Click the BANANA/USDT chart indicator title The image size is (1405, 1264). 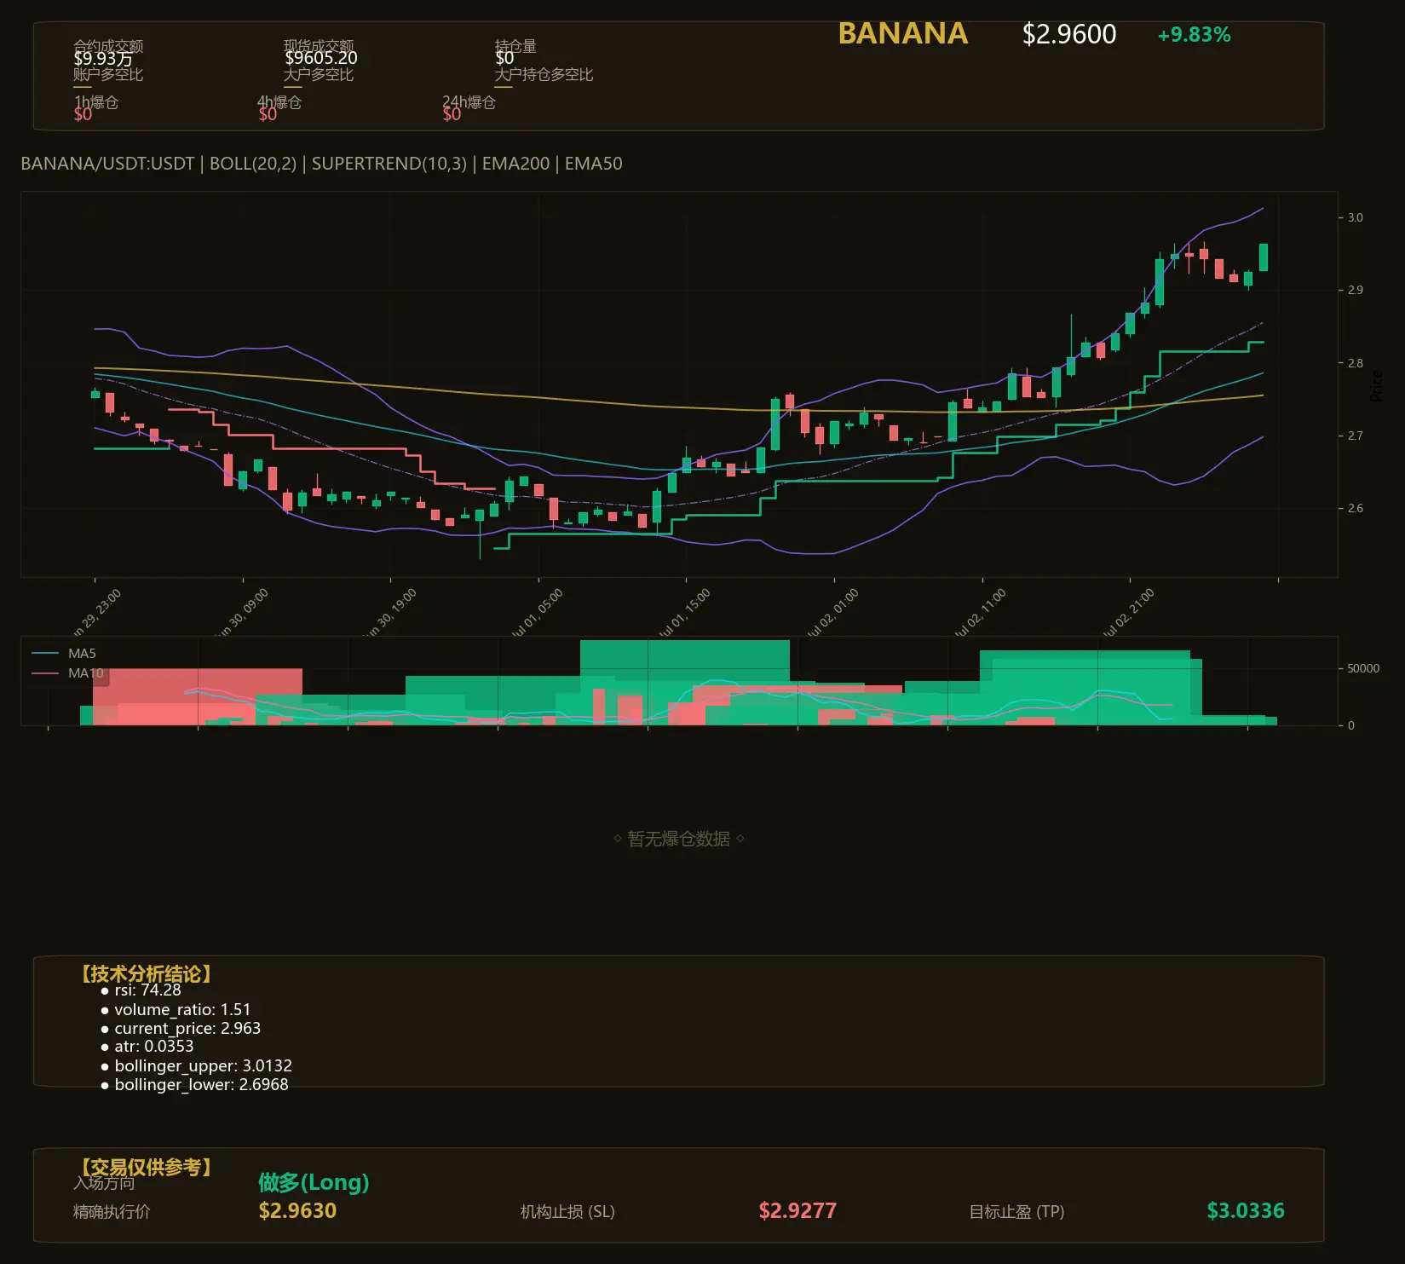click(x=321, y=164)
